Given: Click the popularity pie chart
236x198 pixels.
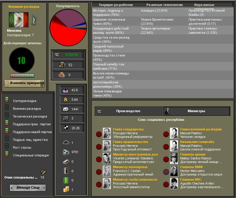Looking at the screenshot, I should click(x=68, y=28).
